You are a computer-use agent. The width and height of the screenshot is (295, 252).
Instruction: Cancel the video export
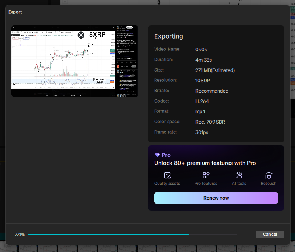270,234
